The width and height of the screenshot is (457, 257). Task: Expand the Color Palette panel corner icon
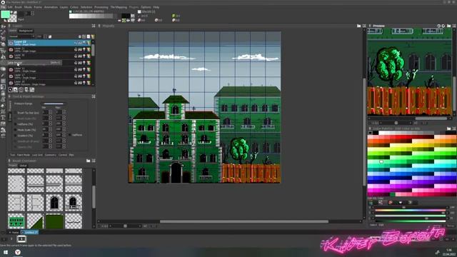[454, 128]
